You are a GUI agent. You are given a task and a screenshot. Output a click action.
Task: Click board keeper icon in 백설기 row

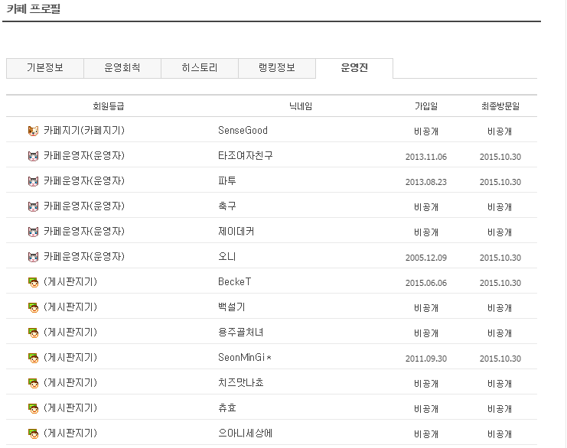coord(33,307)
